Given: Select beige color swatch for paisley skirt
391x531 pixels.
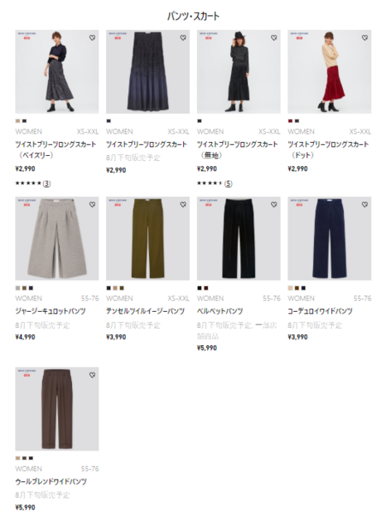Looking at the screenshot, I should tap(17, 121).
